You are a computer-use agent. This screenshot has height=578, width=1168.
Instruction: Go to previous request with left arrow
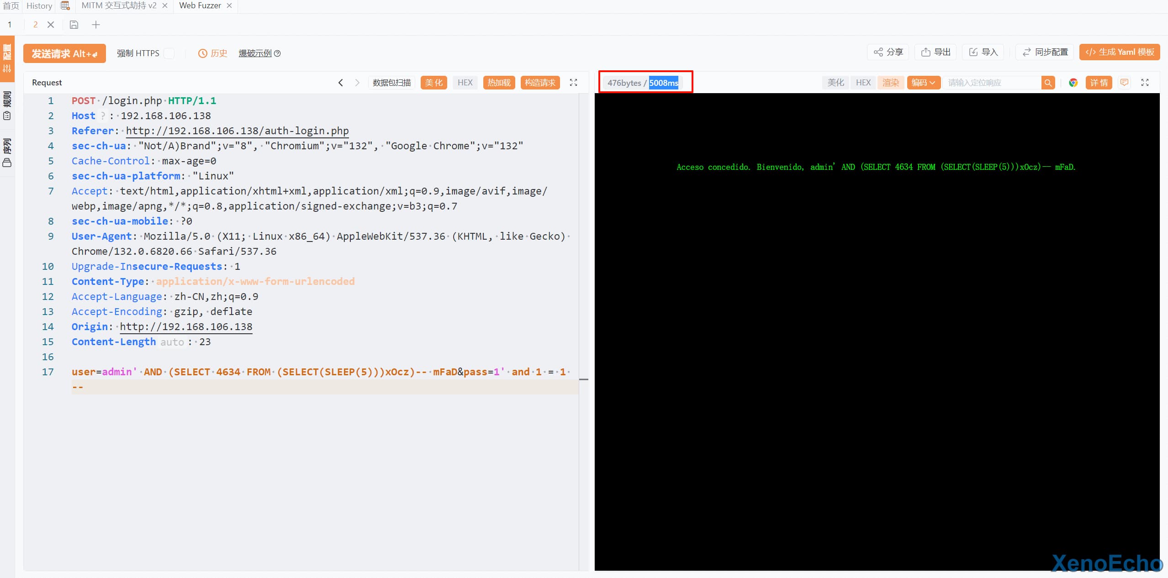tap(340, 83)
